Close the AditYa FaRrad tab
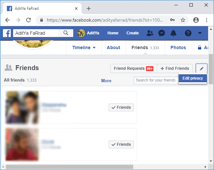Screen dimensions: 214x170 [76, 9]
